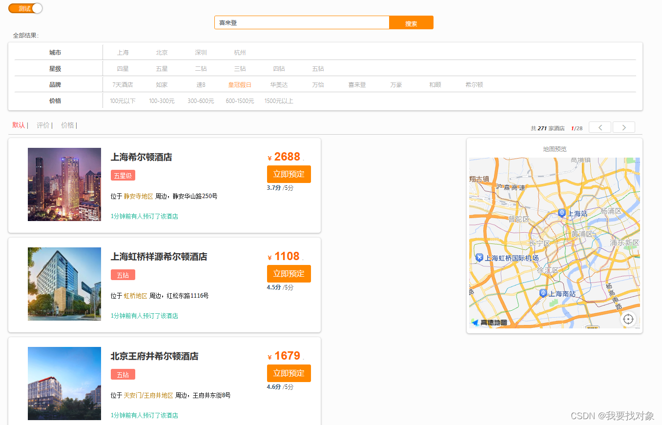Viewport: 662px width, 425px height.
Task: Sort results by 默认 tab
Action: click(19, 125)
